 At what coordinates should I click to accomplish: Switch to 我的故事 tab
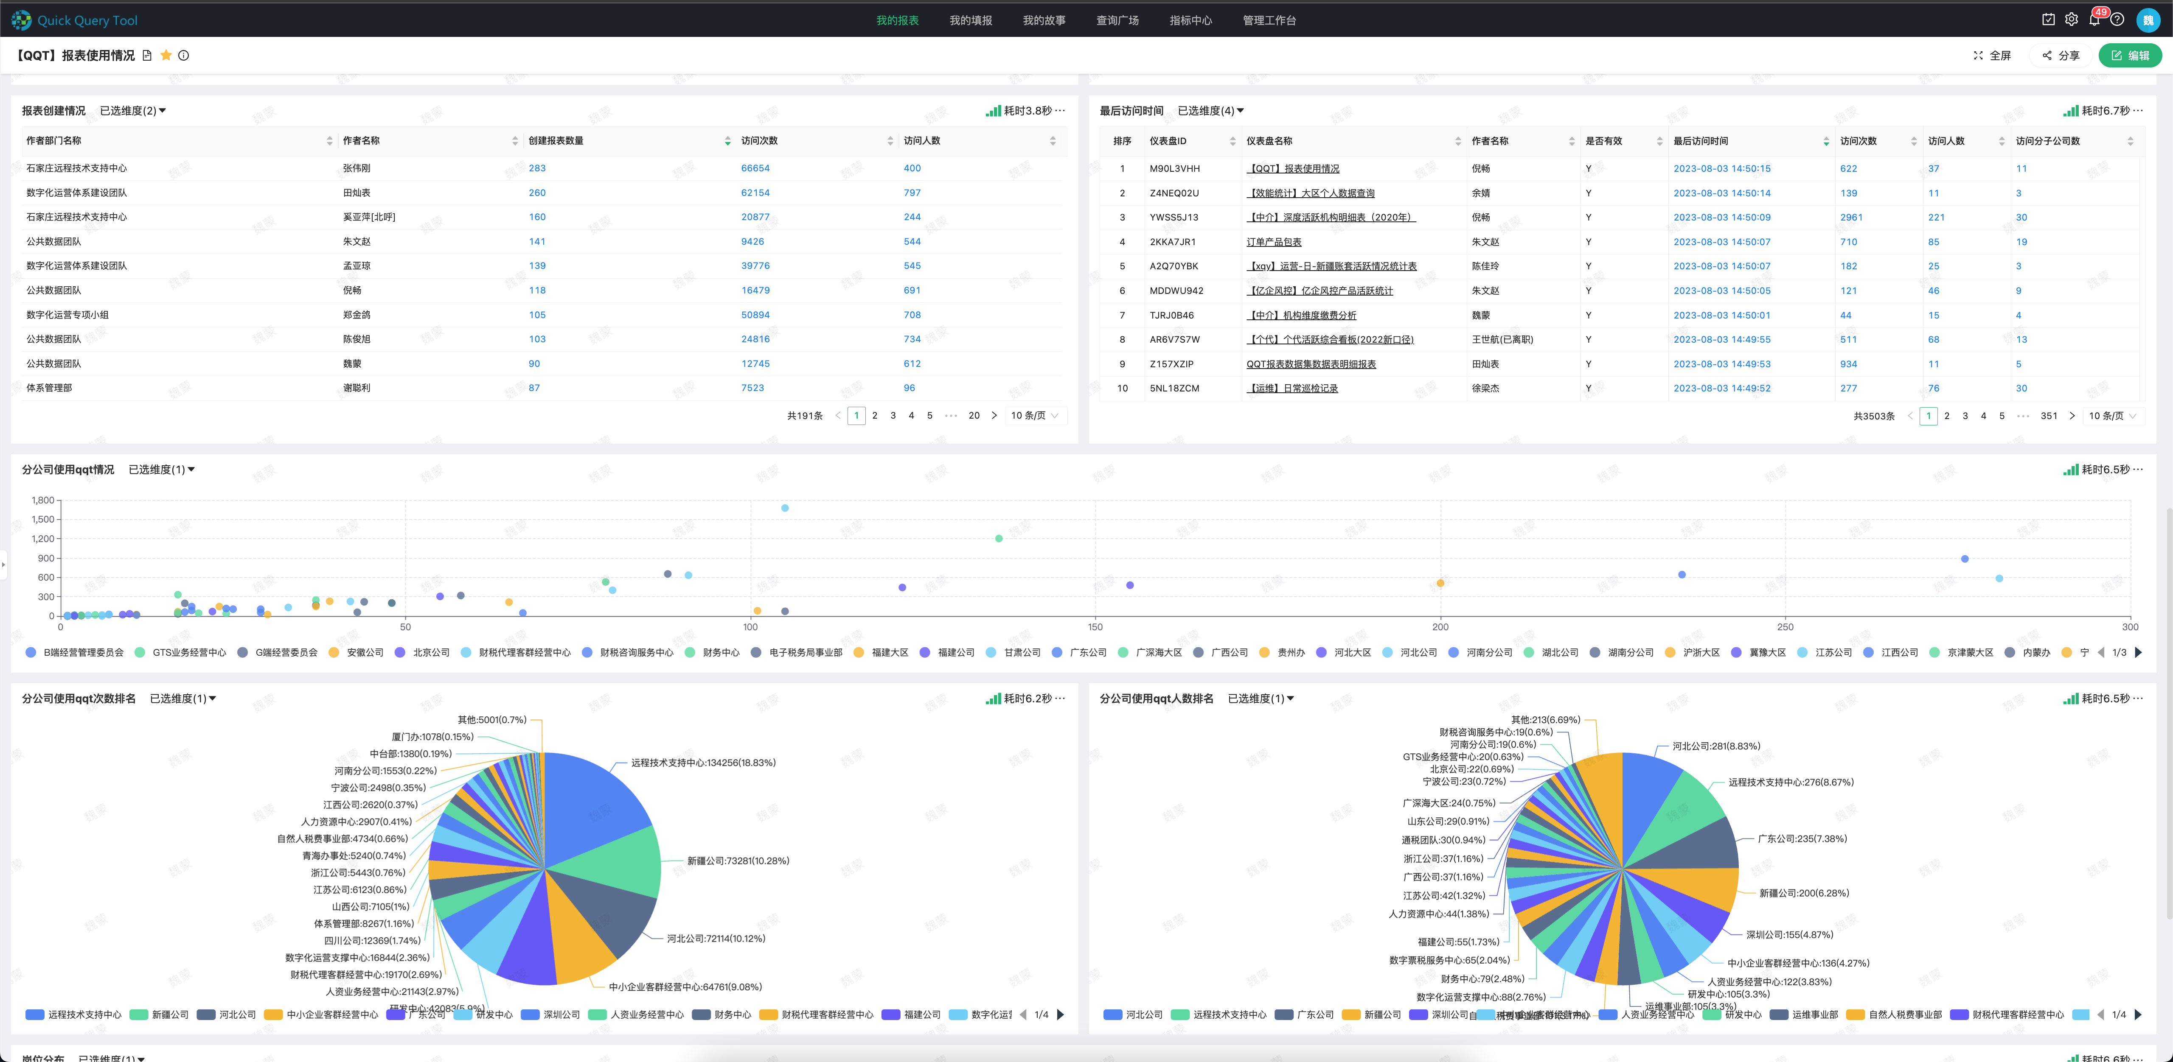(1044, 20)
